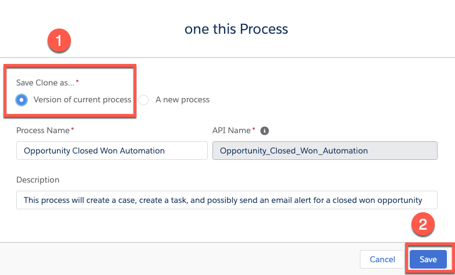Click the 'A new process' label text
This screenshot has height=275, width=455.
(x=182, y=100)
